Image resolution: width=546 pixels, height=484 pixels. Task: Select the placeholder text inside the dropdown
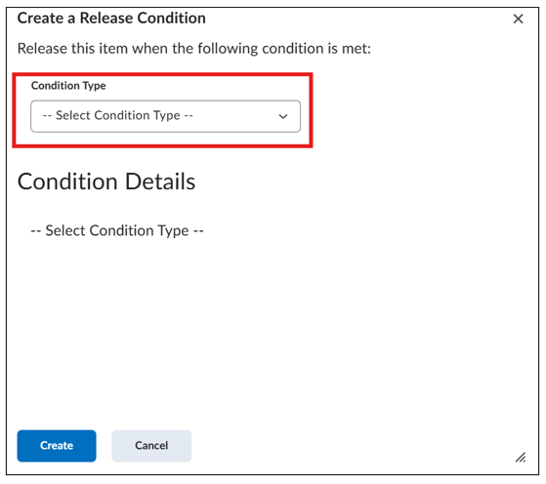(117, 115)
